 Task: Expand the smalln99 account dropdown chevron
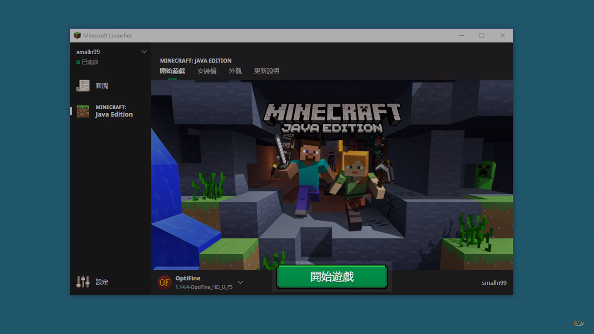pos(144,52)
